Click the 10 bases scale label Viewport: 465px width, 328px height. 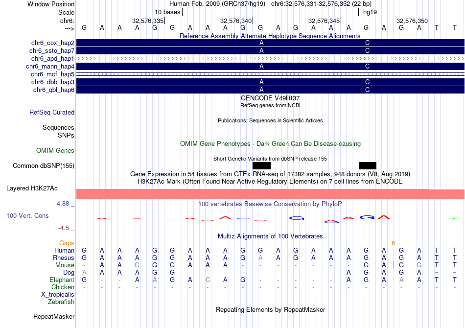[167, 12]
